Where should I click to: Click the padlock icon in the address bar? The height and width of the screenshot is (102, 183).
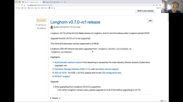point(28,5)
